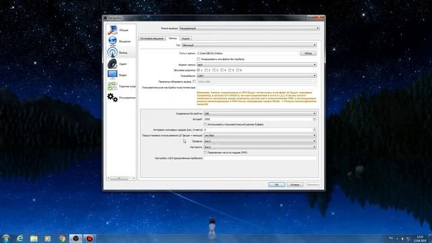
Task: Open the Расширенные gears section icon
Action: [113, 97]
